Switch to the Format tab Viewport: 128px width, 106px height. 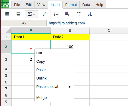pos(71,5)
